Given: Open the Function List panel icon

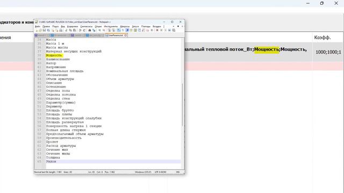Looking at the screenshot, I should coord(144,30).
